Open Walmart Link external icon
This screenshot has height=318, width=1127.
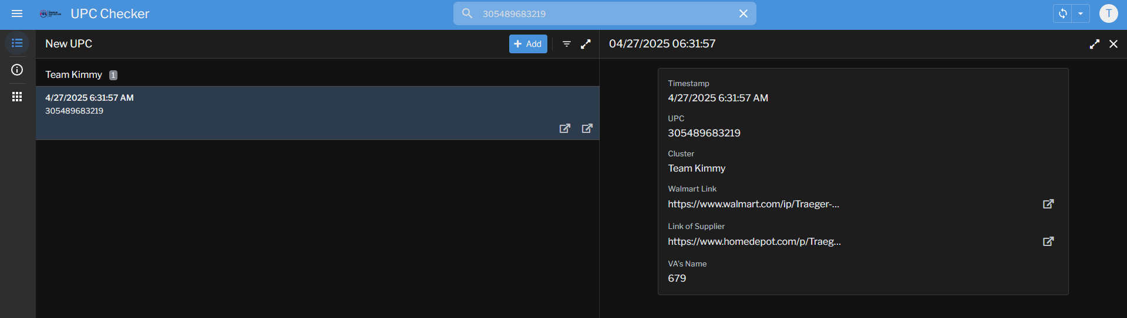pos(1048,204)
